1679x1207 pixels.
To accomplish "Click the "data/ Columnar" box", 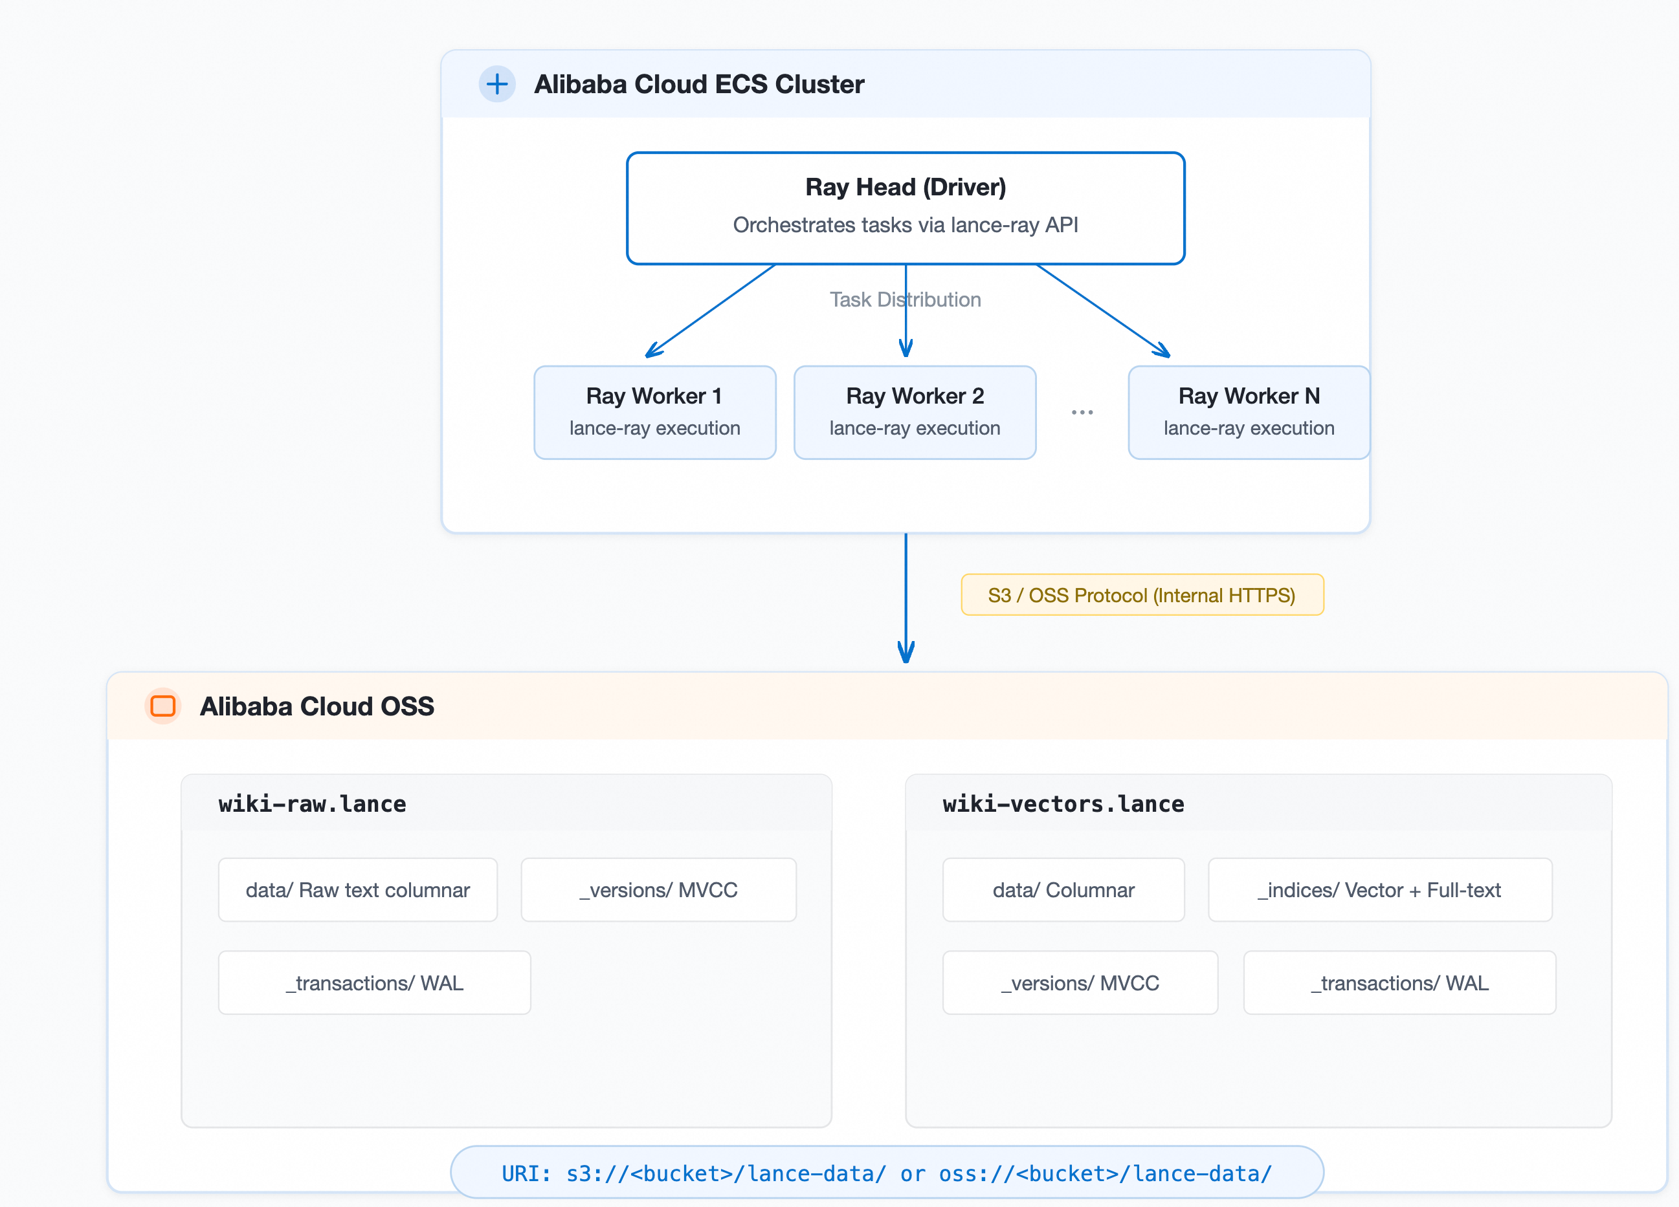I will 1063,889.
